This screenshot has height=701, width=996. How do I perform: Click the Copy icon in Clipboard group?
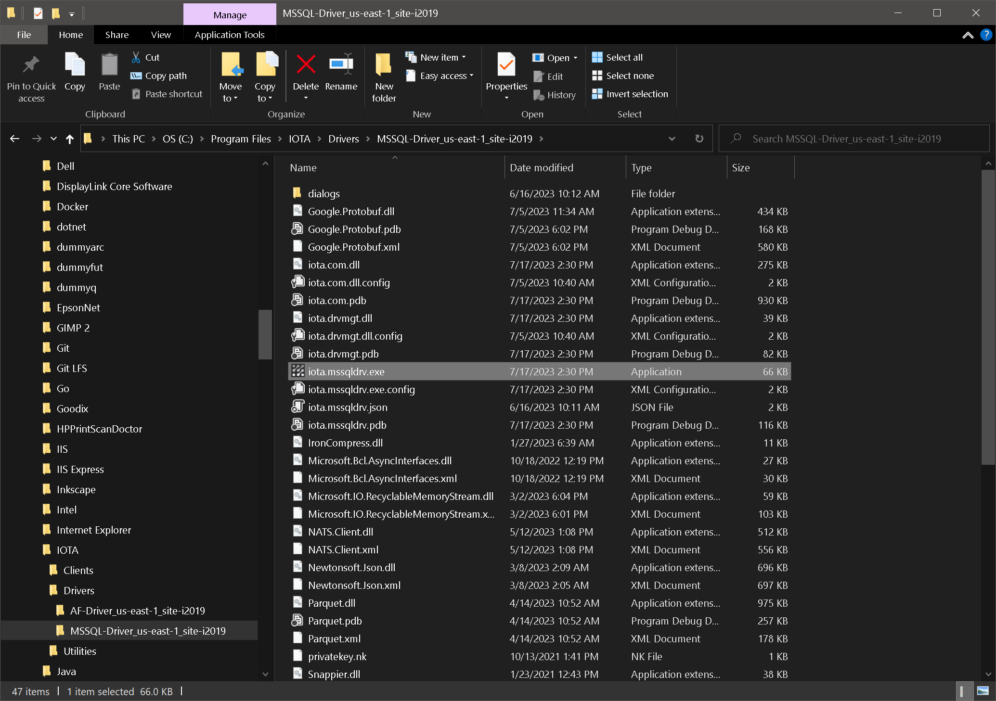point(75,64)
